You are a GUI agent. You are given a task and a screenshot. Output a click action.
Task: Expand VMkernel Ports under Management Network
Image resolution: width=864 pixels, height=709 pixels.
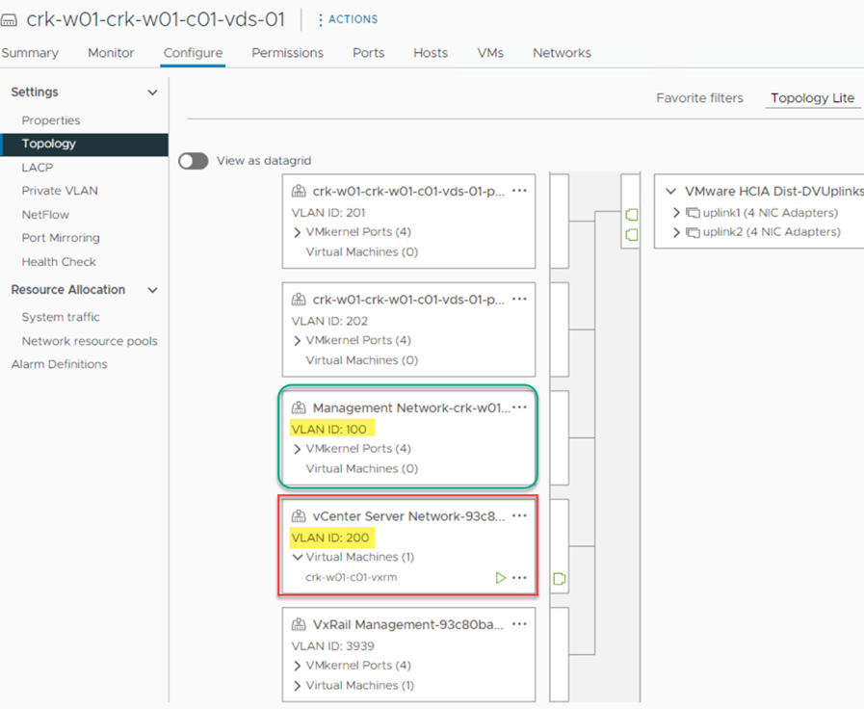pyautogui.click(x=298, y=449)
